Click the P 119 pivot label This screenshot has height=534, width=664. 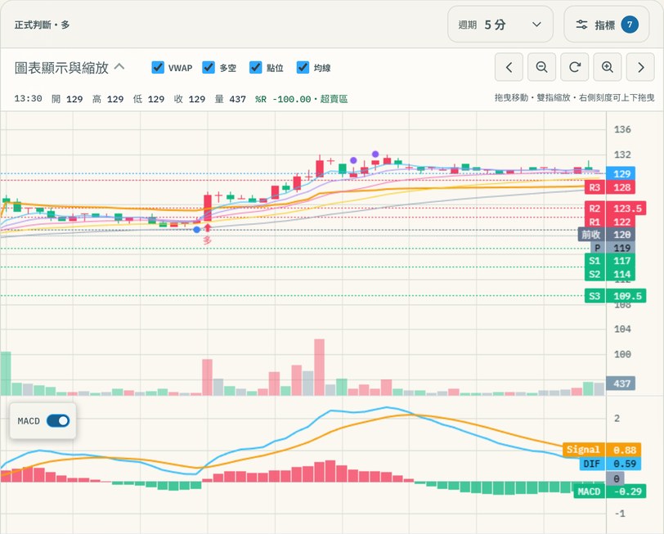pyautogui.click(x=612, y=248)
